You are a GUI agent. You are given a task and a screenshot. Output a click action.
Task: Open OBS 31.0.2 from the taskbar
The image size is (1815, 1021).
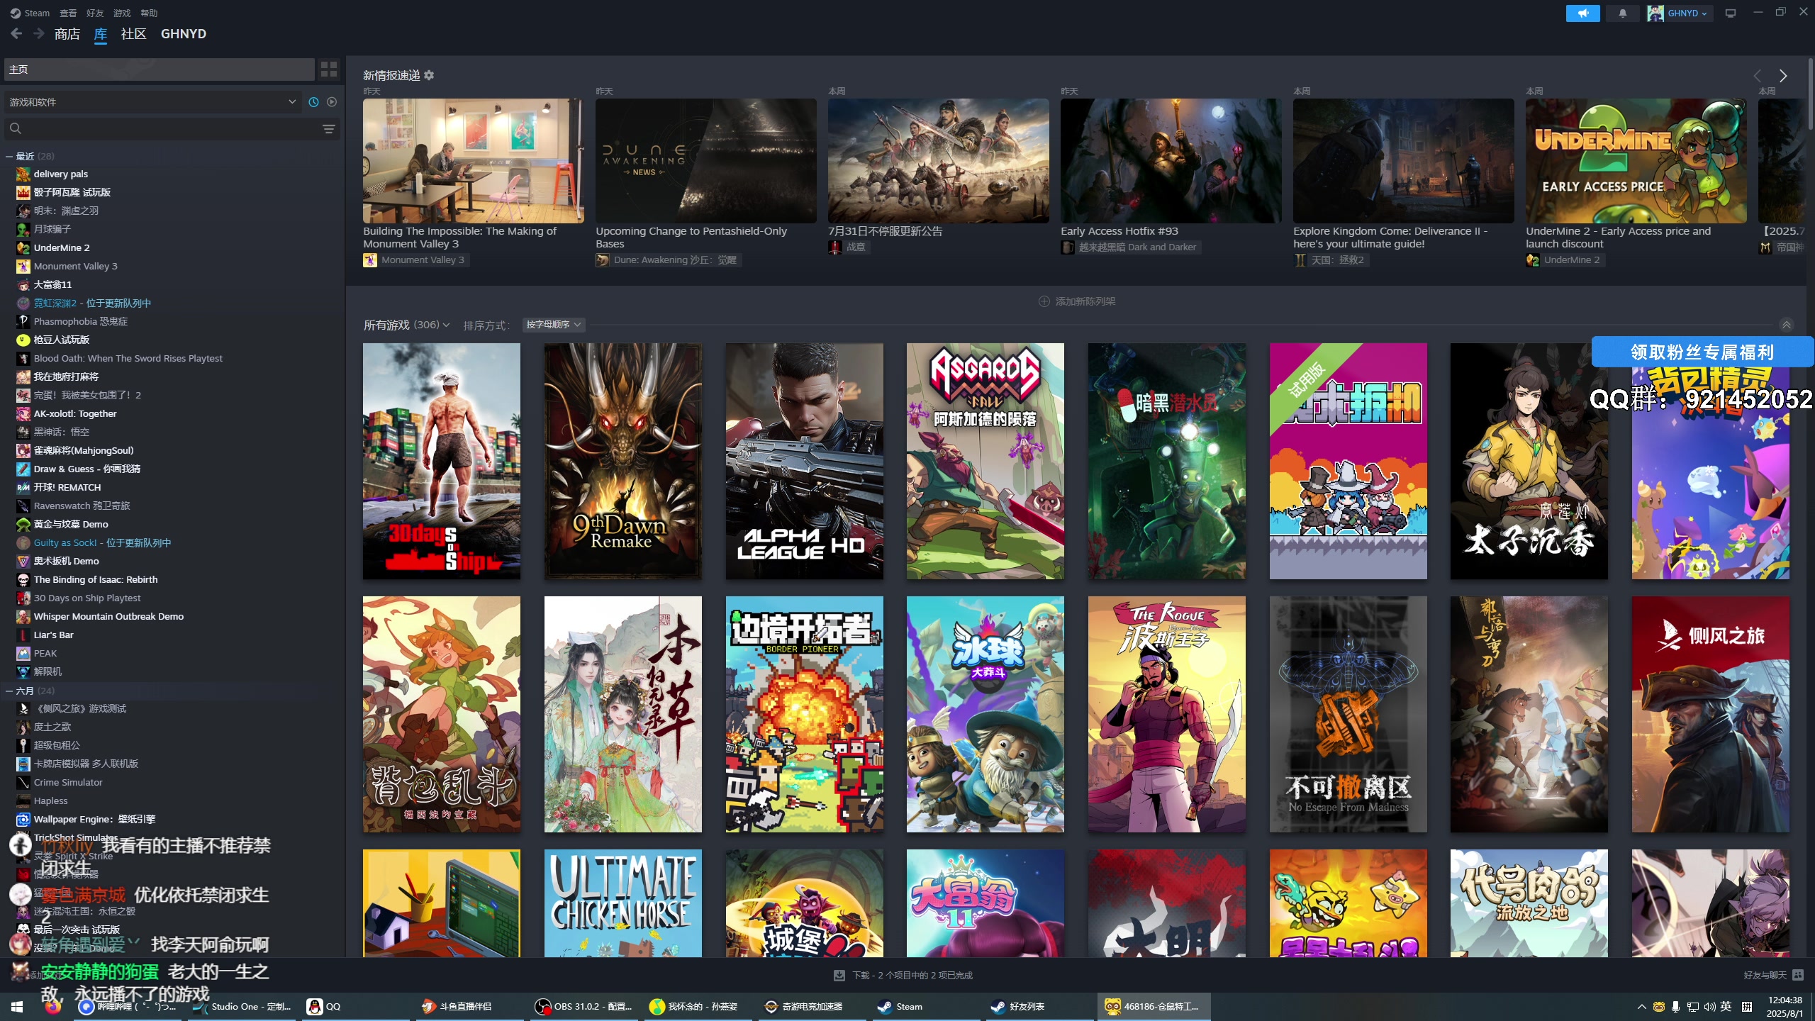585,1006
